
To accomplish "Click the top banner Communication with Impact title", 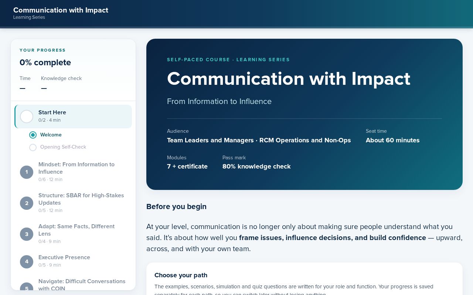I will click(x=61, y=10).
